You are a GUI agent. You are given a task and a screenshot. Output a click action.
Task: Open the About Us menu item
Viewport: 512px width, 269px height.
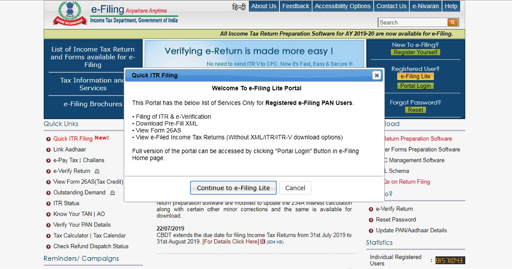click(x=263, y=6)
